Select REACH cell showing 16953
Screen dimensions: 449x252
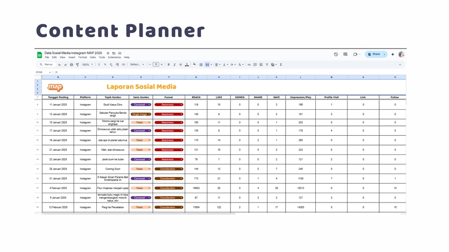pyautogui.click(x=196, y=188)
